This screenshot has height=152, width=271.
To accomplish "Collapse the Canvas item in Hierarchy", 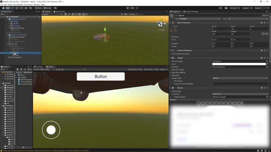I will [7, 44].
